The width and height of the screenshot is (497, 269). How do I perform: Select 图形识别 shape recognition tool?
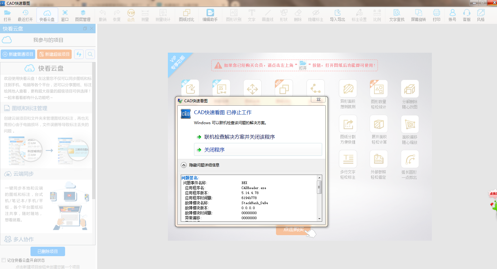tap(234, 15)
